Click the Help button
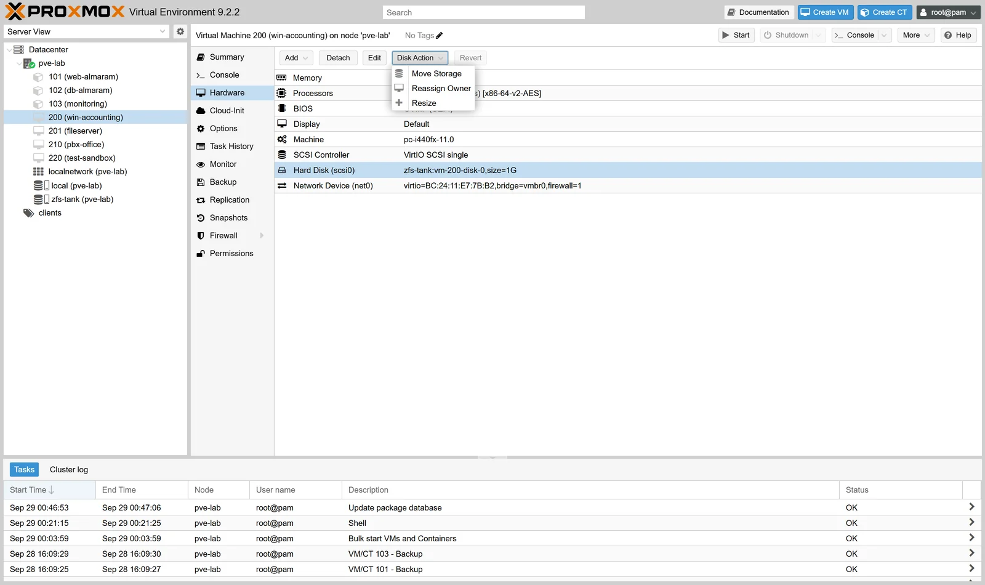 coord(958,35)
